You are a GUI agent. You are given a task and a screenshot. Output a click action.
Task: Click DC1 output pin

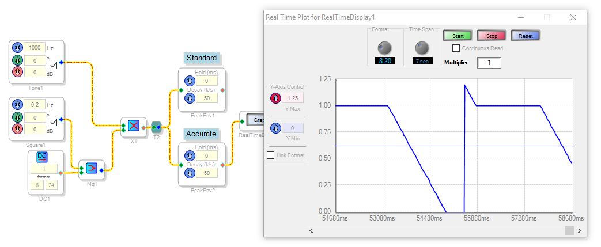(x=60, y=173)
